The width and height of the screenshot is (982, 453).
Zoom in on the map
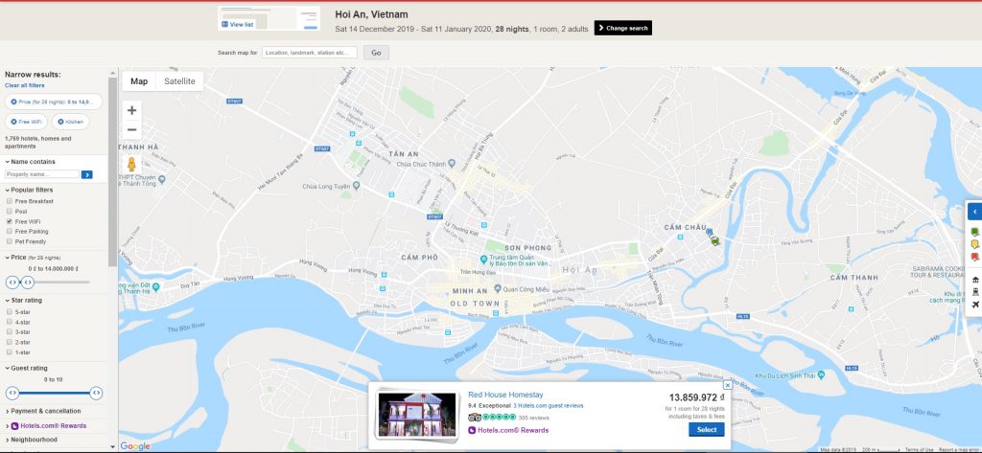click(132, 110)
